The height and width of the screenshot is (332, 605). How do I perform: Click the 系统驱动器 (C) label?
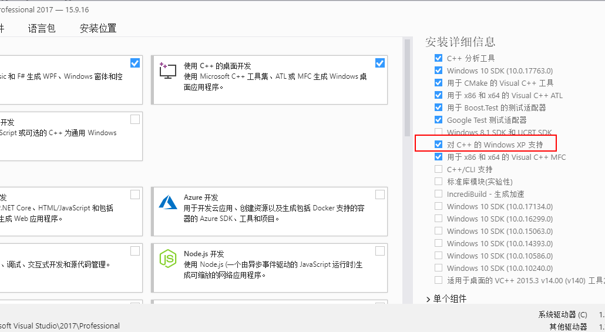563,314
